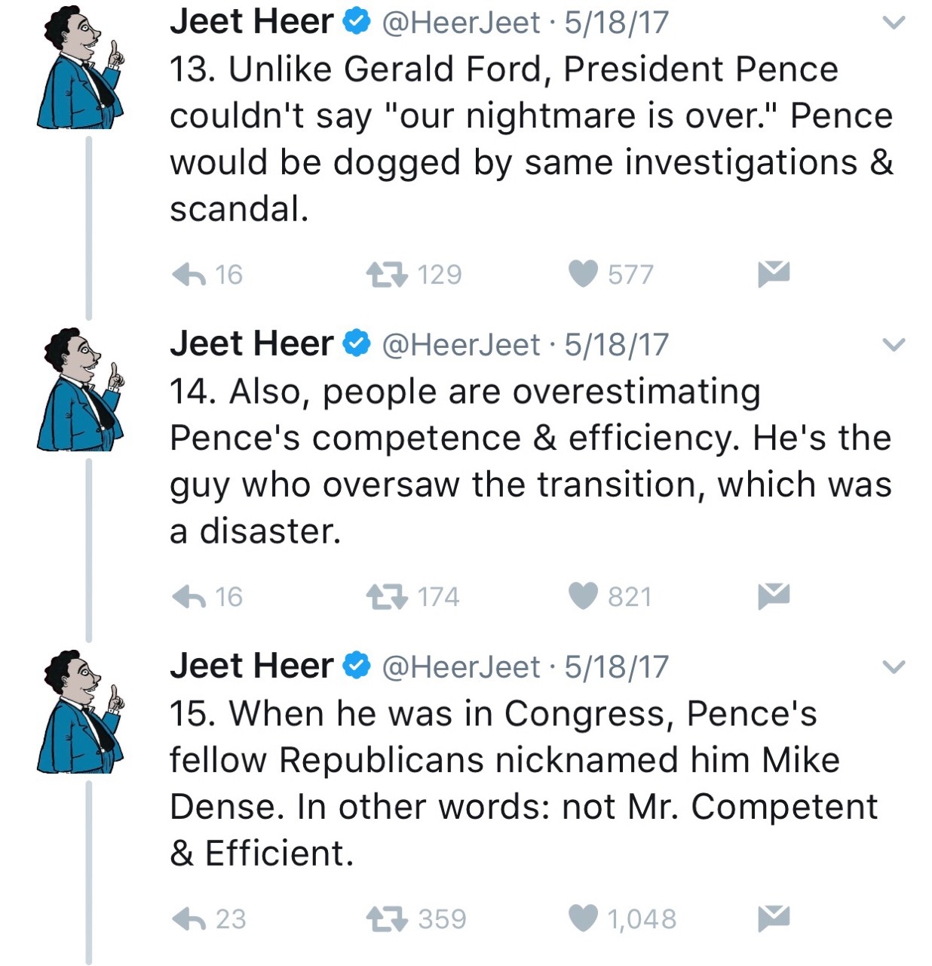Open more options chevron on tweet 15
The image size is (932, 966).
click(894, 667)
